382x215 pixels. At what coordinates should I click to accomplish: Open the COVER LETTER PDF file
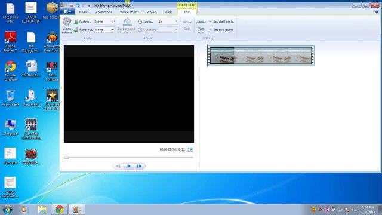[31, 13]
